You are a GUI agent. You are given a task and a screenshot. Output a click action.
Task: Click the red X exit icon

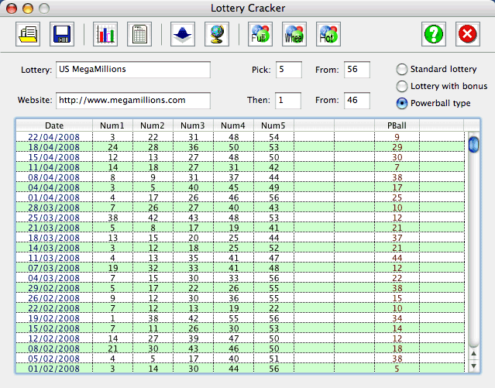click(x=467, y=34)
